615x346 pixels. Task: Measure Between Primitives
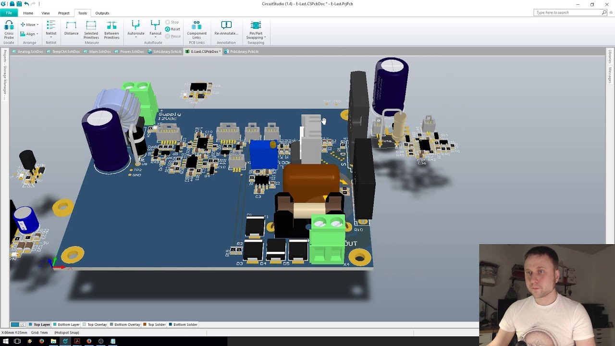point(111,30)
